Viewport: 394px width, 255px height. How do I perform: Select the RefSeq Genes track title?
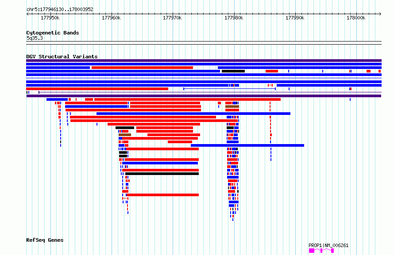(x=45, y=240)
